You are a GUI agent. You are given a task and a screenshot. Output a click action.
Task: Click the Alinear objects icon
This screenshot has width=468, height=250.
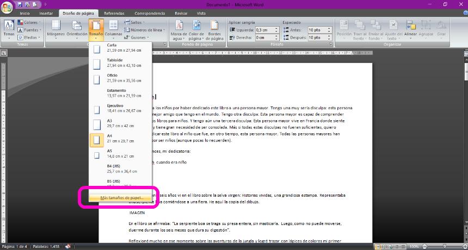pyautogui.click(x=411, y=29)
